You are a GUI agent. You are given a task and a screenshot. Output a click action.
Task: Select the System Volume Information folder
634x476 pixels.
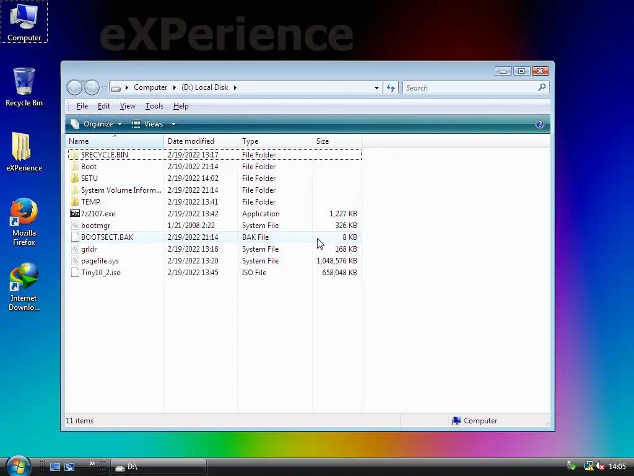(x=215, y=190)
